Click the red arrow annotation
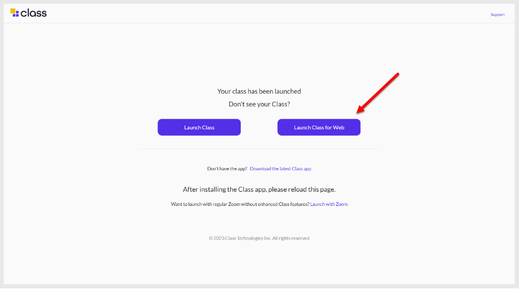This screenshot has width=519, height=290. pos(378,93)
